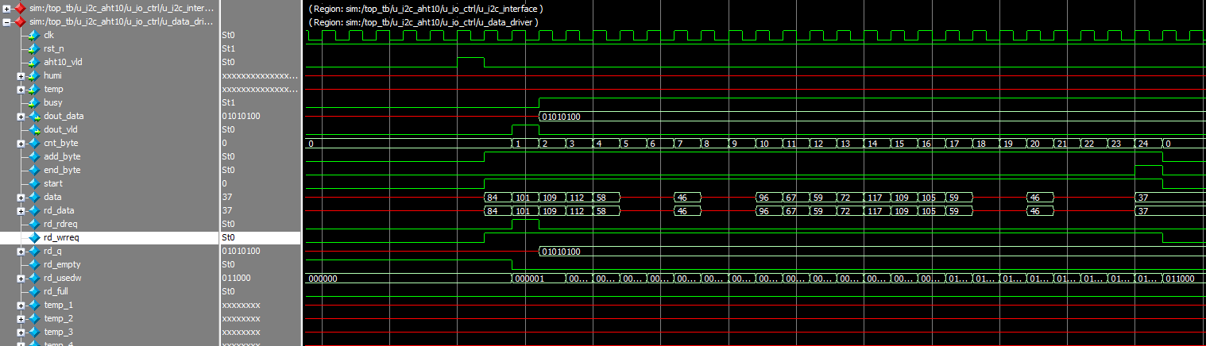The height and width of the screenshot is (346, 1206).
Task: Select the start signal icon
Action: [x=33, y=183]
